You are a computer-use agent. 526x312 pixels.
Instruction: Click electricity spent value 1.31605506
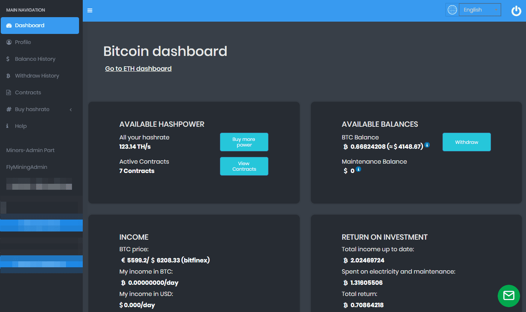tap(363, 283)
